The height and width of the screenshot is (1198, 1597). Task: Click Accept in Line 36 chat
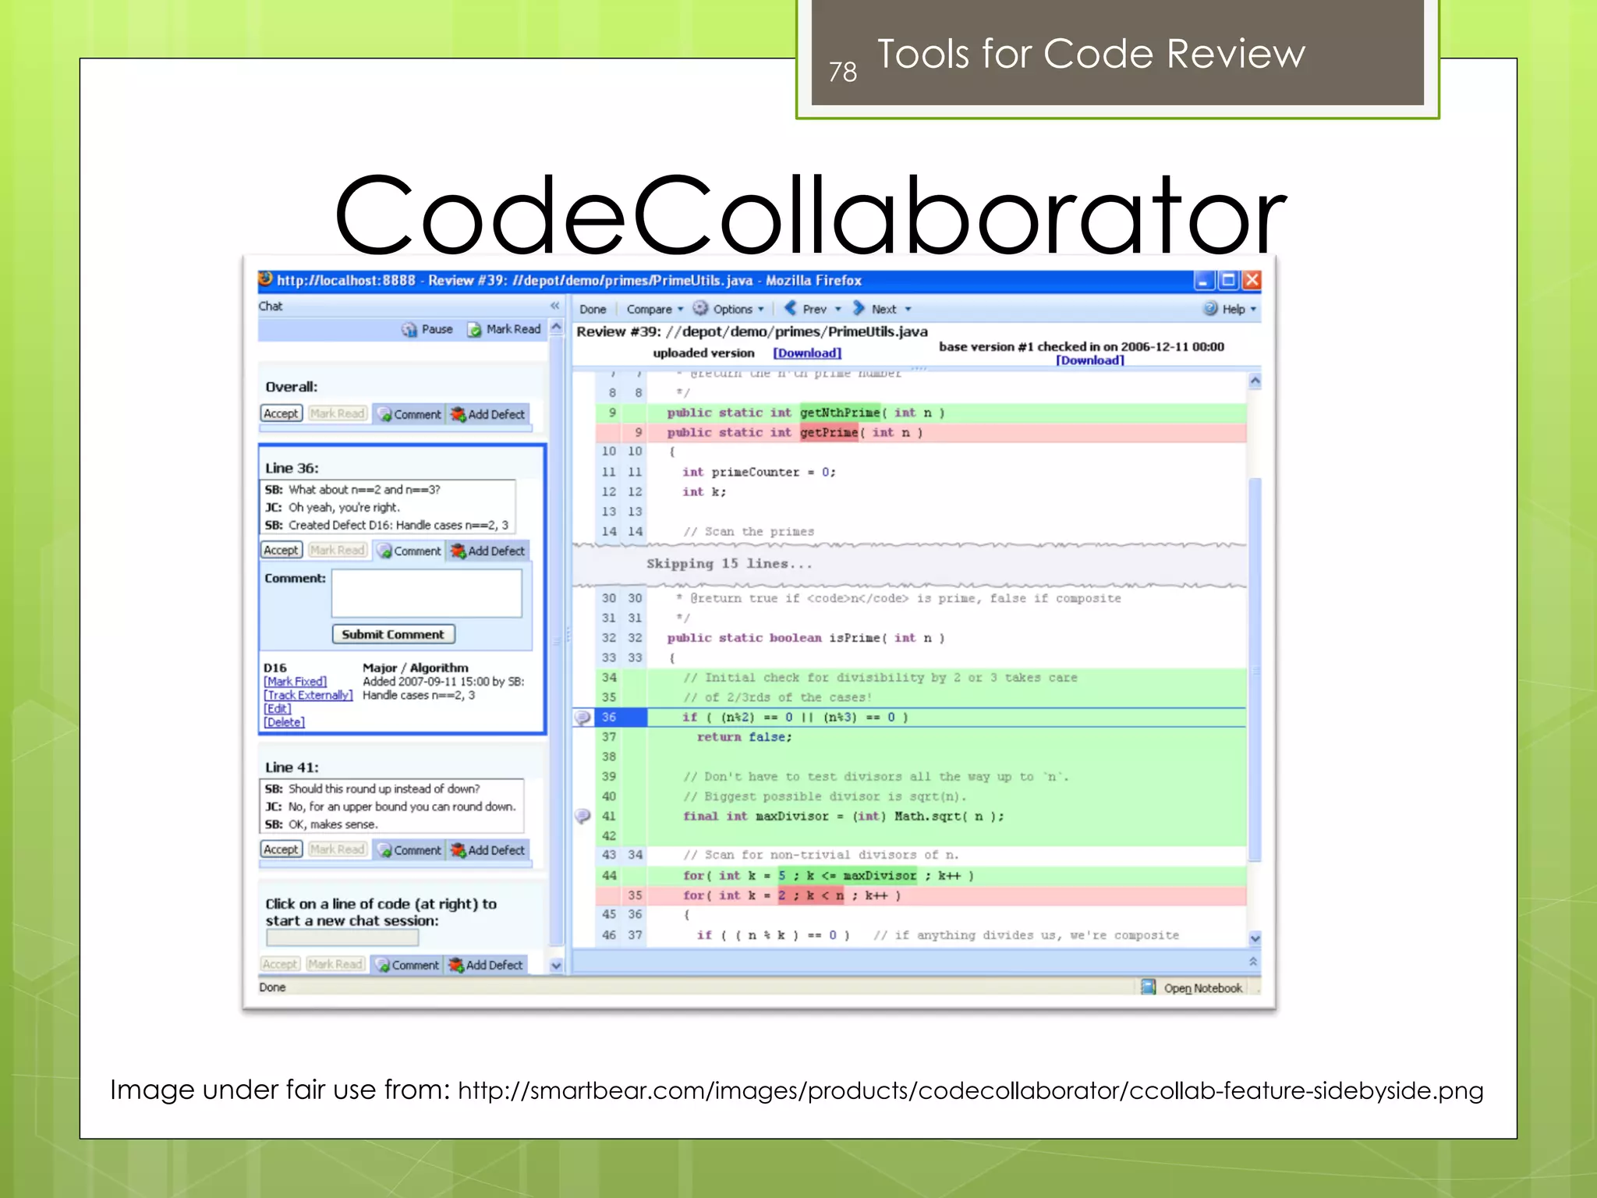click(x=281, y=550)
